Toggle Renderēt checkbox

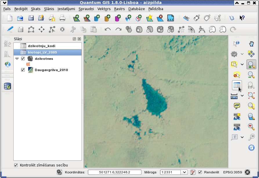tap(200, 172)
